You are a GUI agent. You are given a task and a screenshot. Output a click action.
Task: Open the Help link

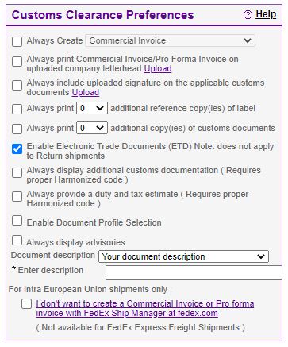coord(266,14)
